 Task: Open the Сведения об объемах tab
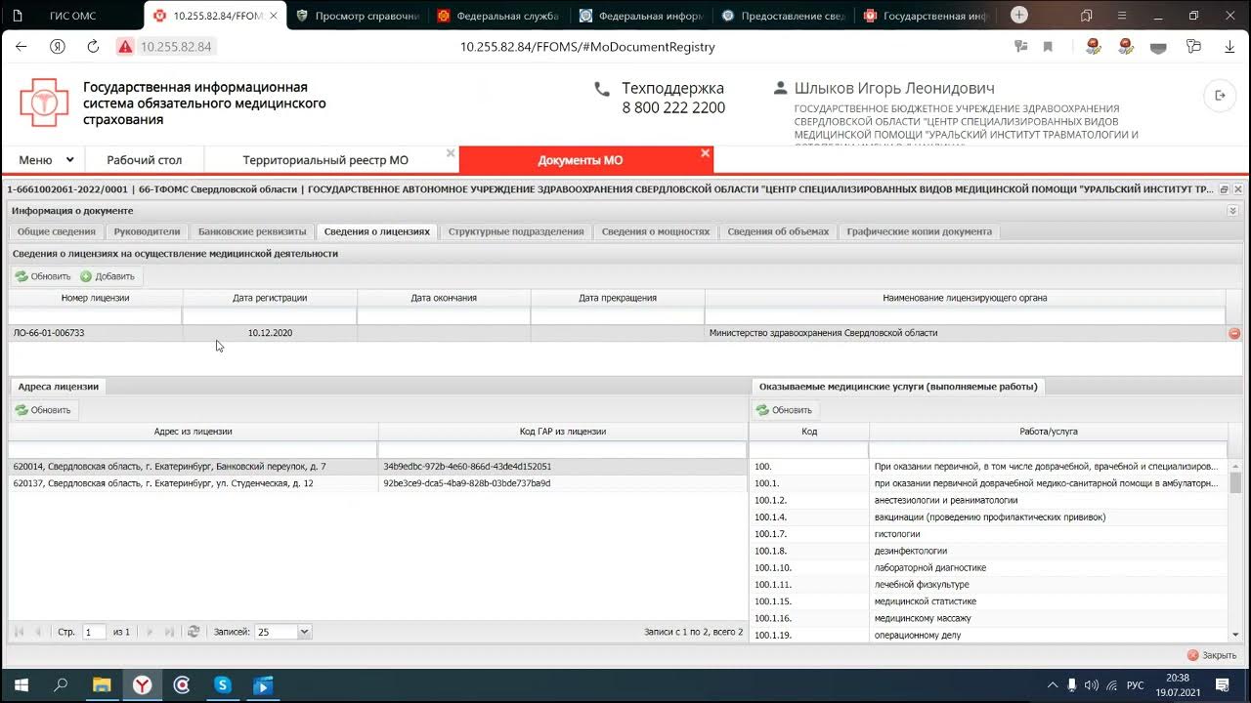click(778, 231)
